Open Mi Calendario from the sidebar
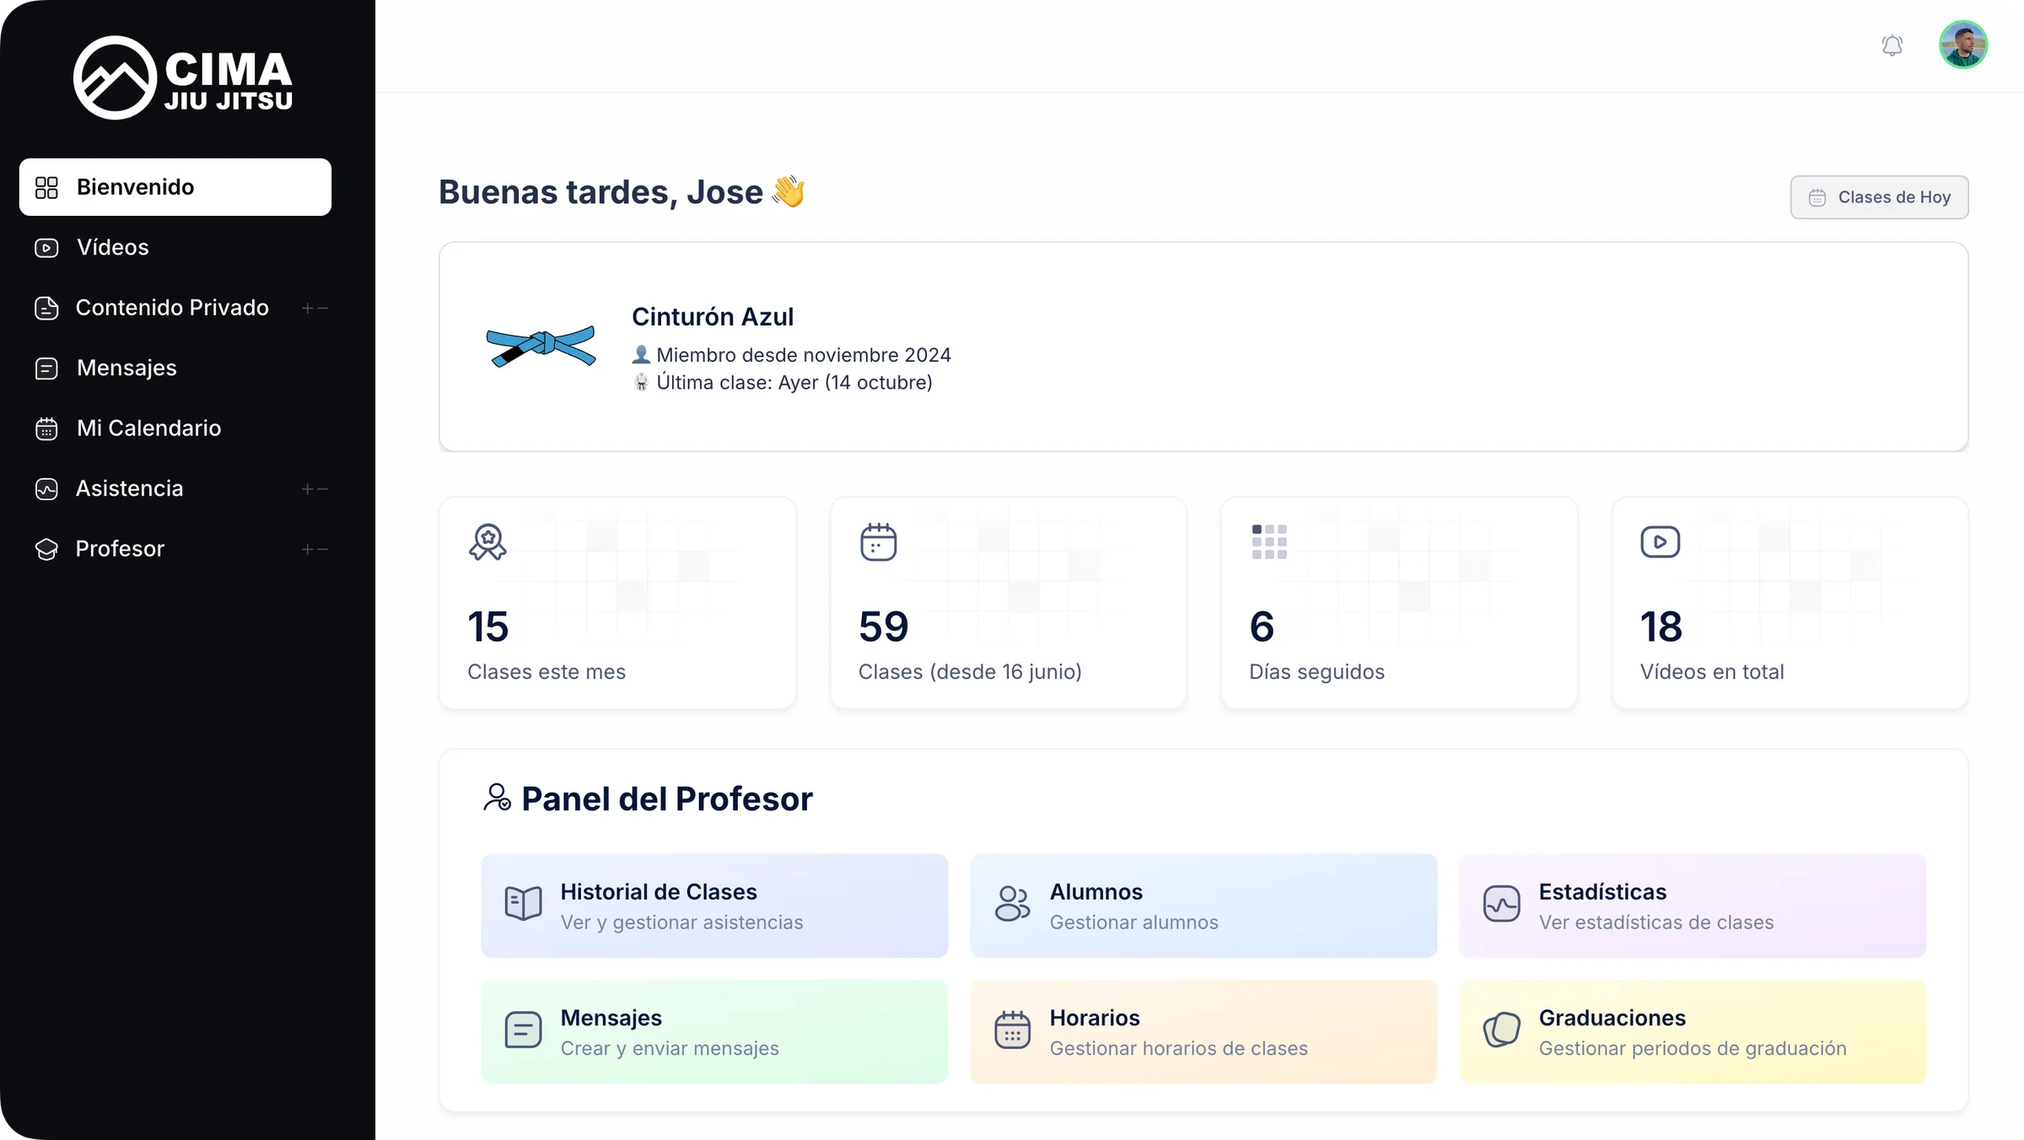The height and width of the screenshot is (1140, 2024). (x=148, y=428)
